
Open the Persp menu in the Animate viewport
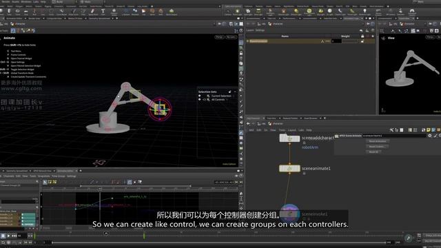coord(219,37)
